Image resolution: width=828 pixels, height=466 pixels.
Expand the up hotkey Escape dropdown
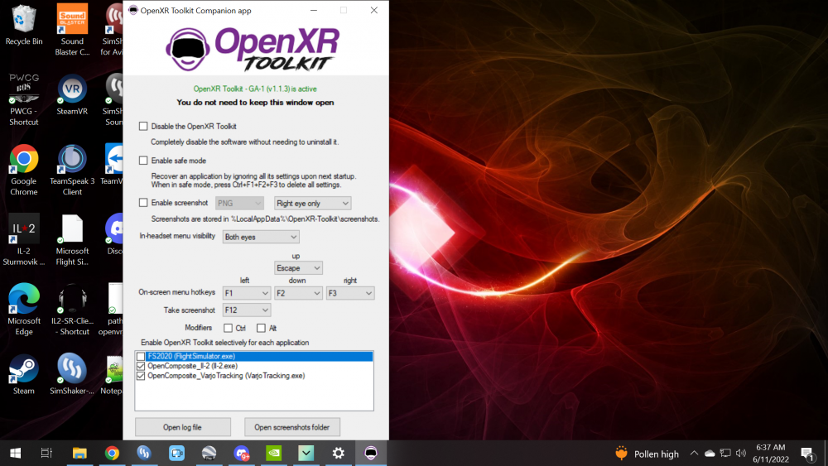point(298,268)
